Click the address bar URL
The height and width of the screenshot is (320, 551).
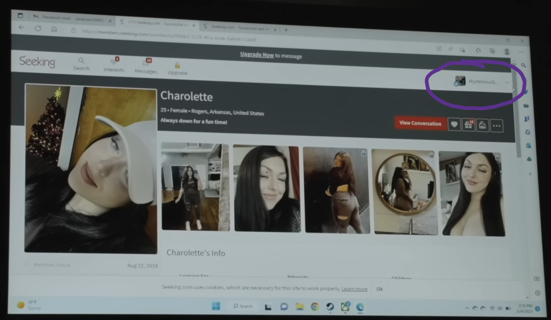coord(169,35)
